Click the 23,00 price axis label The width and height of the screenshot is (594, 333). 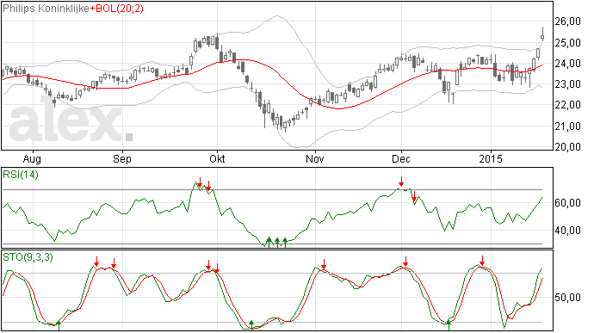[567, 84]
